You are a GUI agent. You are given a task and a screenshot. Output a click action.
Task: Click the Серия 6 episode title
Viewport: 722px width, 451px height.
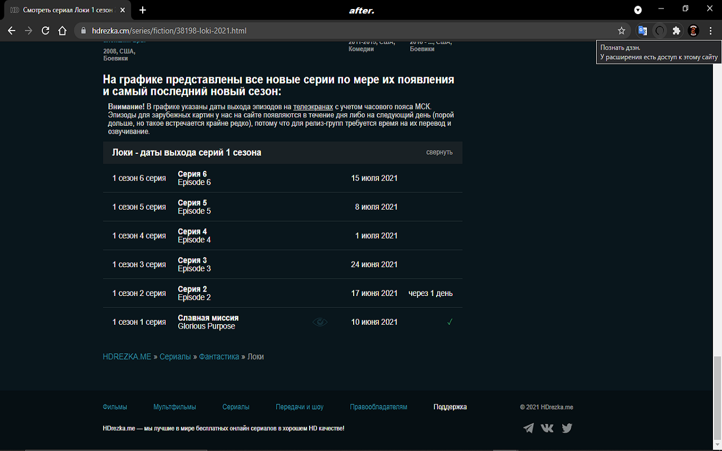(x=192, y=174)
